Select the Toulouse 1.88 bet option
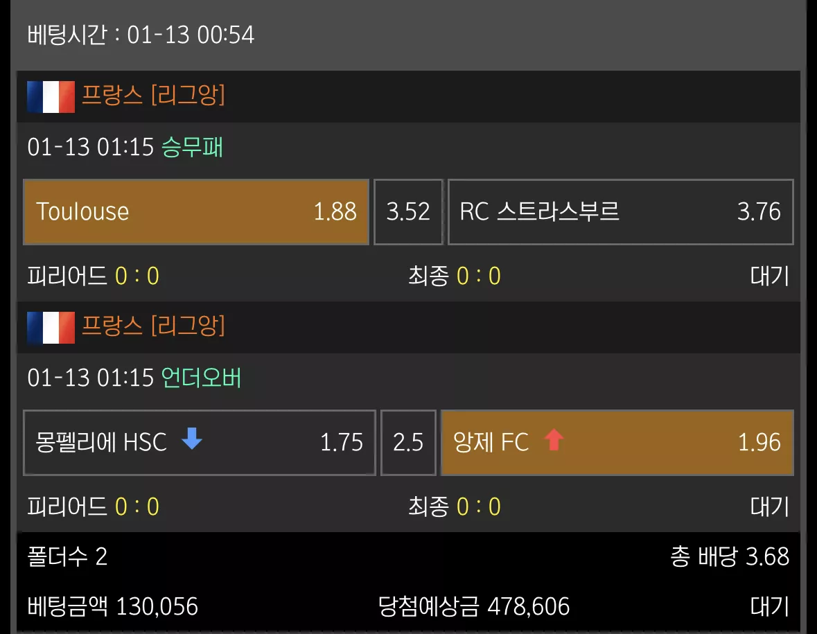Image resolution: width=817 pixels, height=634 pixels. point(196,212)
